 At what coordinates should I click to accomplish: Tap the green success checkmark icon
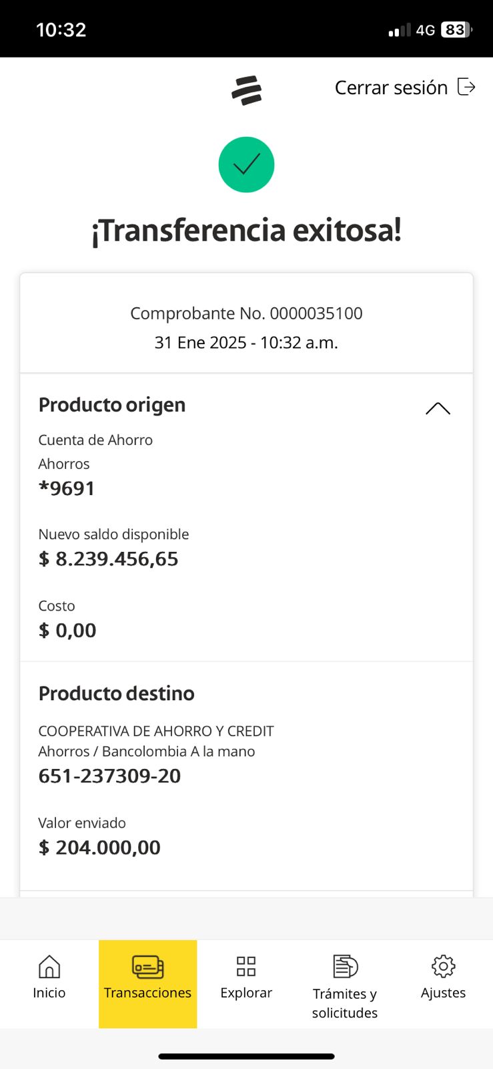coord(246,164)
